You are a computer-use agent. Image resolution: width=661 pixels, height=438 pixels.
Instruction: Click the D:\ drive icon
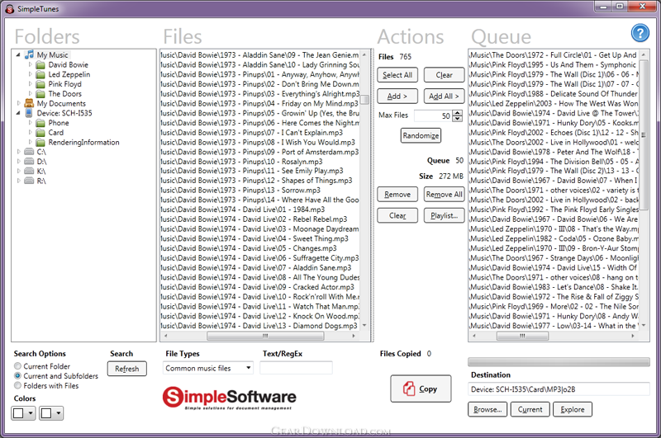tap(29, 162)
